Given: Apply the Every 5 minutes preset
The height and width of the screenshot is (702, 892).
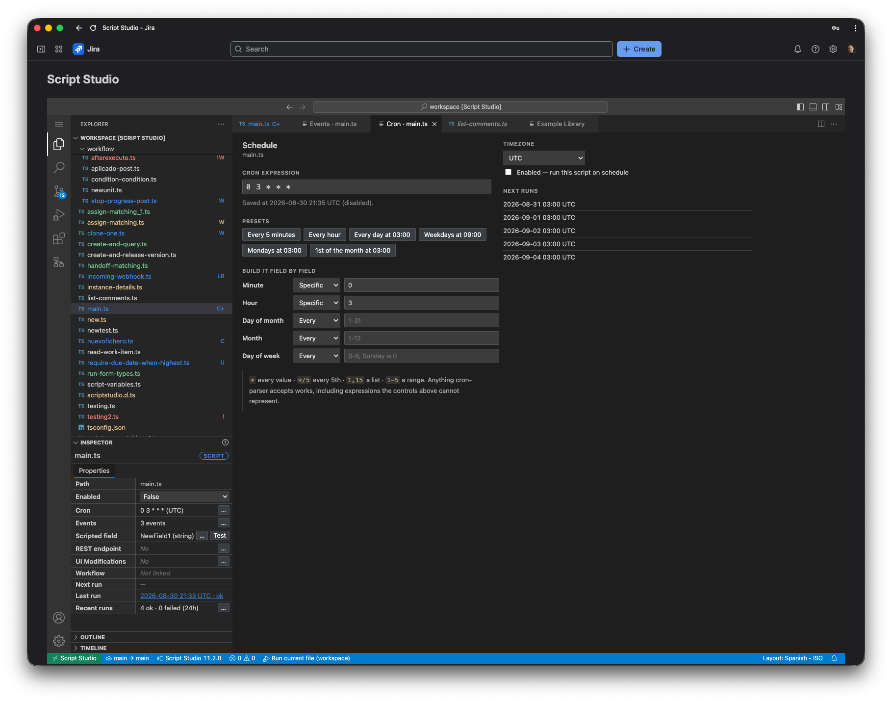Looking at the screenshot, I should point(271,234).
